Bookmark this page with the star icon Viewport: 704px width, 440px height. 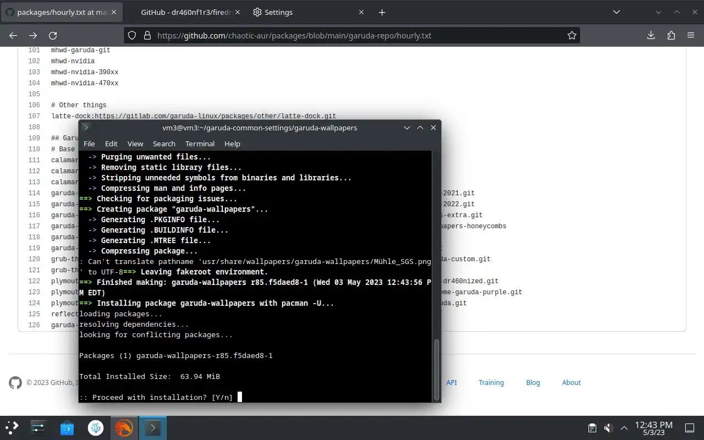tap(572, 35)
